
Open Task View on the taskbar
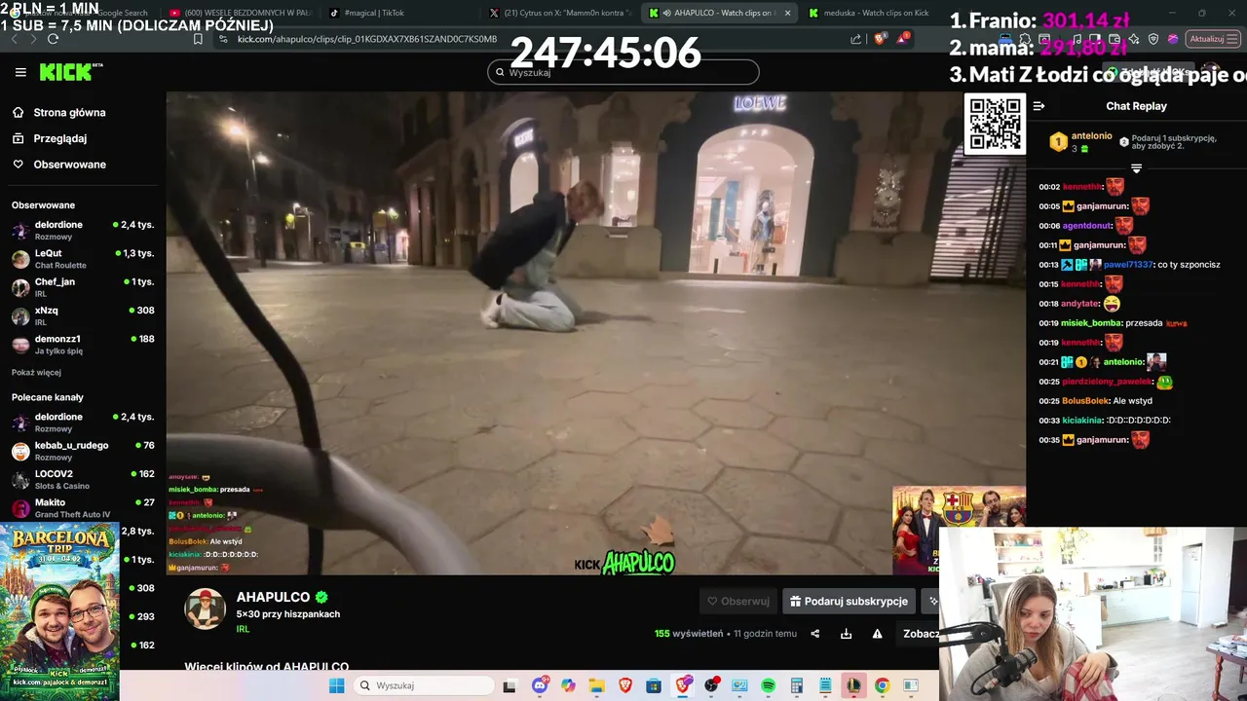pyautogui.click(x=510, y=685)
